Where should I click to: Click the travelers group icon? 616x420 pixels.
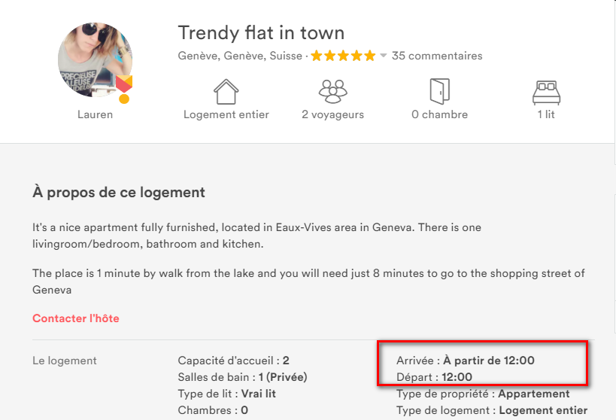[x=332, y=91]
